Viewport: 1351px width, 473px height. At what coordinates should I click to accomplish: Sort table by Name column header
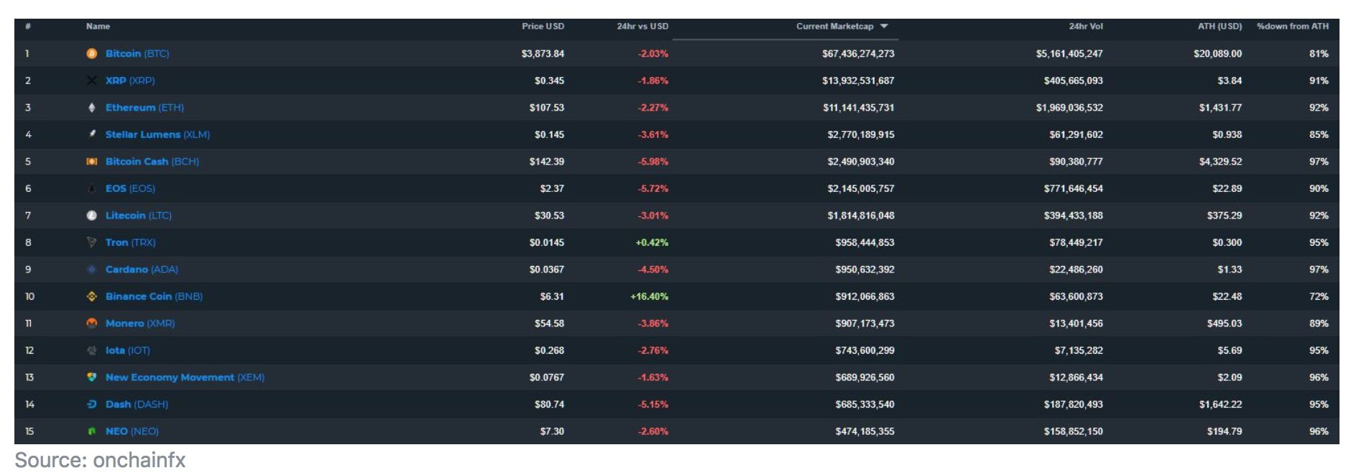click(98, 27)
